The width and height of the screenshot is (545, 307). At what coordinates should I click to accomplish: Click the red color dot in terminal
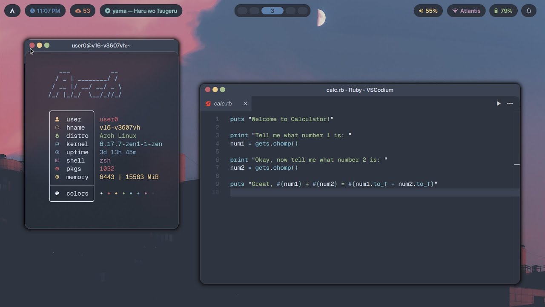[109, 194]
